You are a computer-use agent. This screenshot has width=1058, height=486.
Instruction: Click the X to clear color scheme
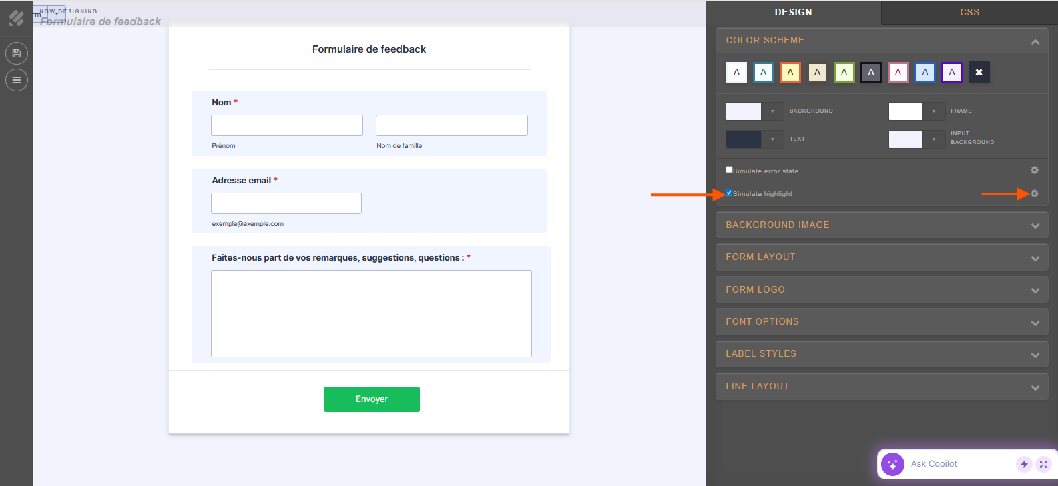979,72
